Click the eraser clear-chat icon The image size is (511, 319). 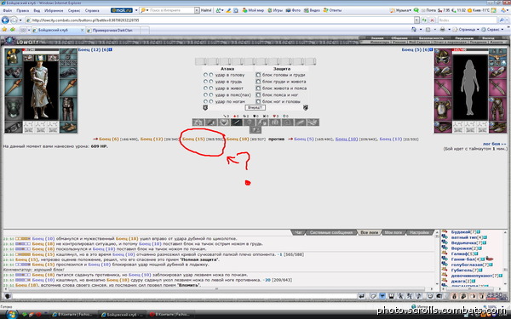click(374, 296)
